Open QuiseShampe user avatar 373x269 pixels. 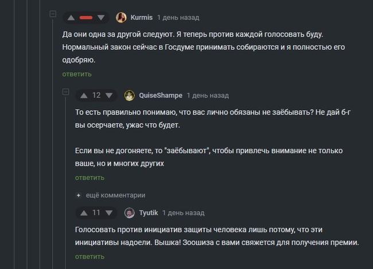coord(130,95)
